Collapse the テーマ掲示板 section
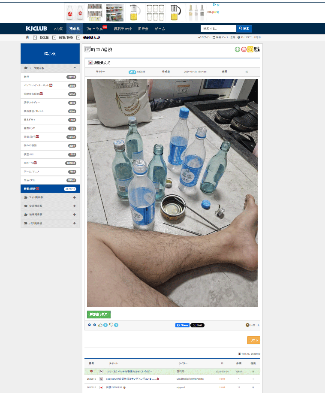This screenshot has height=393, width=325. tap(75, 68)
